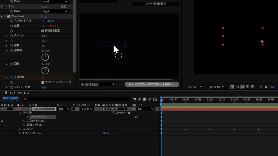Toggle mask and shape path visibility
This screenshot has width=278, height=156.
(x=242, y=87)
